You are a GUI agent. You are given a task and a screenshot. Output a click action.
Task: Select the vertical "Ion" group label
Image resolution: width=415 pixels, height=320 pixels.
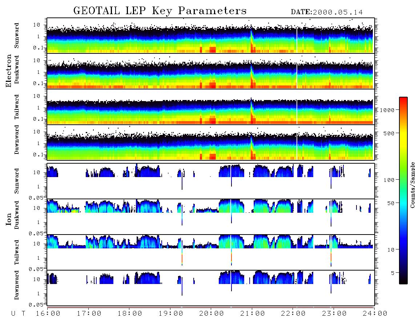tap(9, 219)
